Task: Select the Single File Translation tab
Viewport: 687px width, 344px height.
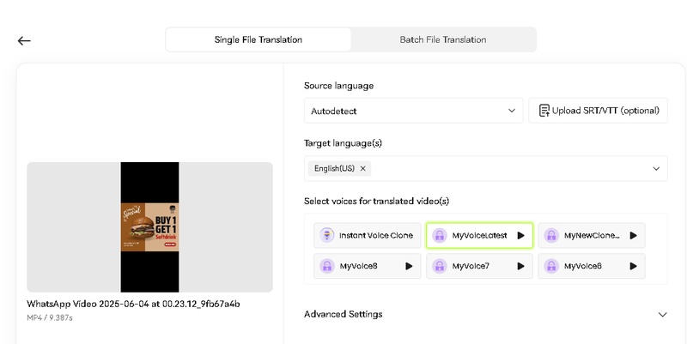Action: tap(258, 39)
